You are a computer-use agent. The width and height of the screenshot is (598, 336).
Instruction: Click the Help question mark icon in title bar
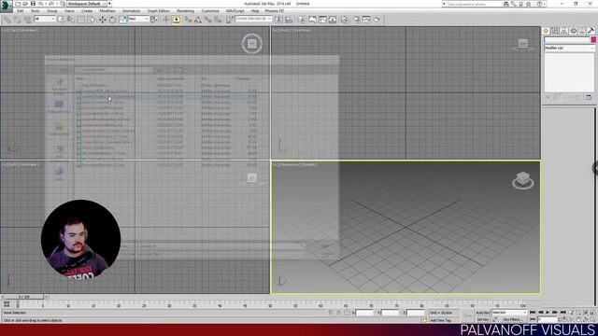[x=539, y=4]
